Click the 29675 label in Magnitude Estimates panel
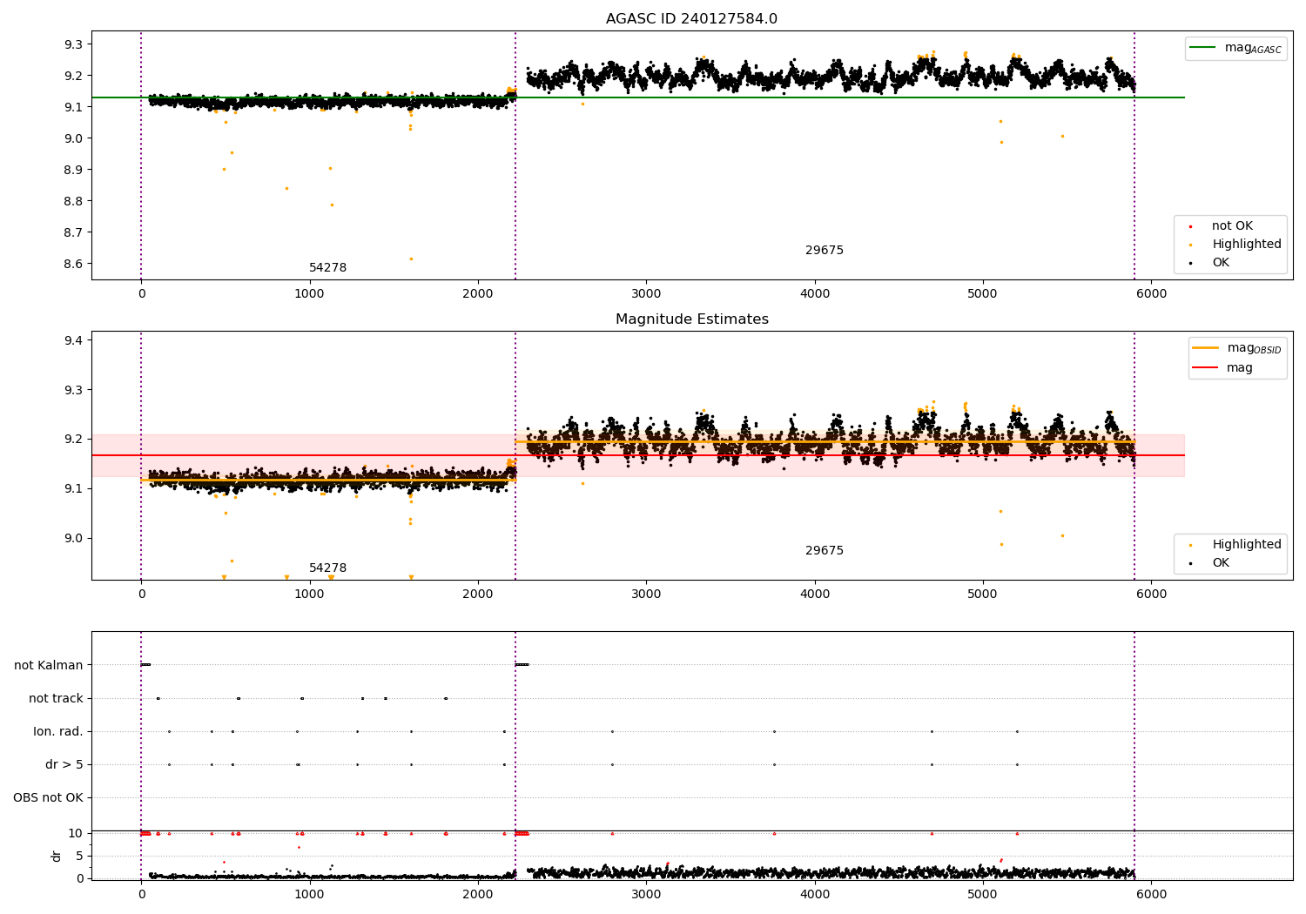 [824, 551]
